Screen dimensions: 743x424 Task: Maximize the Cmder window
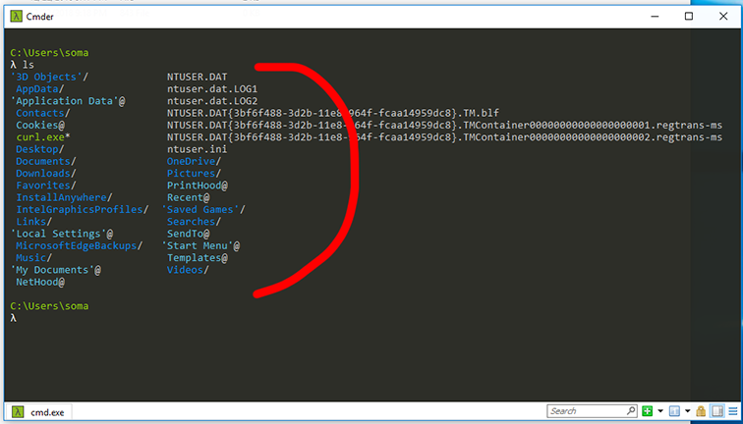pos(689,17)
